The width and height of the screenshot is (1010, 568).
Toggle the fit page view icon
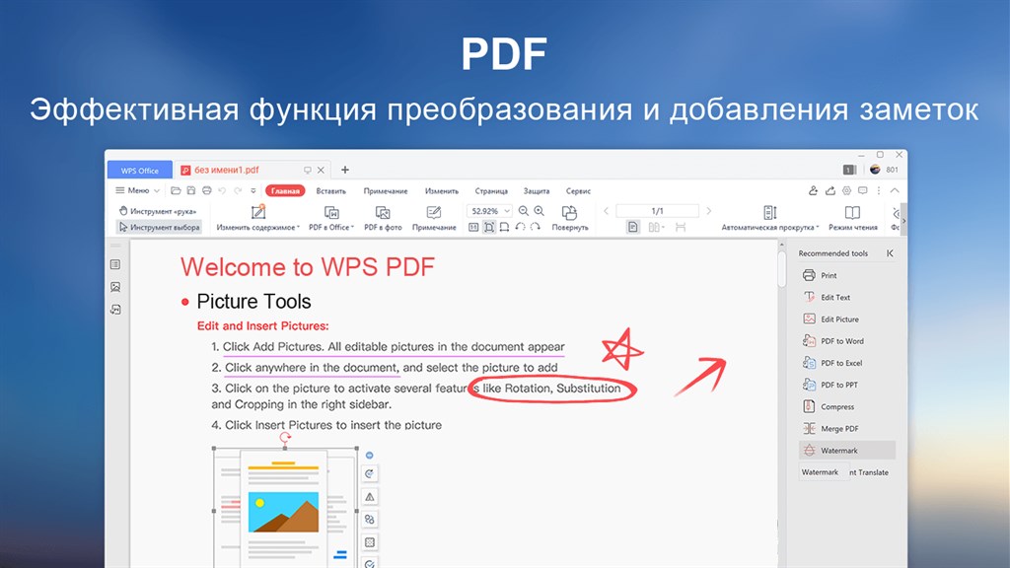point(489,228)
